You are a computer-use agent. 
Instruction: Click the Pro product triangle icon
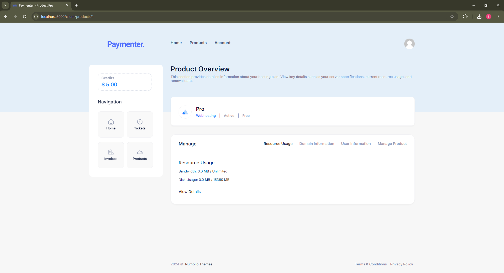point(185,112)
